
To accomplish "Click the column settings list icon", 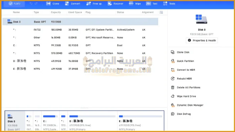I will (161, 12).
